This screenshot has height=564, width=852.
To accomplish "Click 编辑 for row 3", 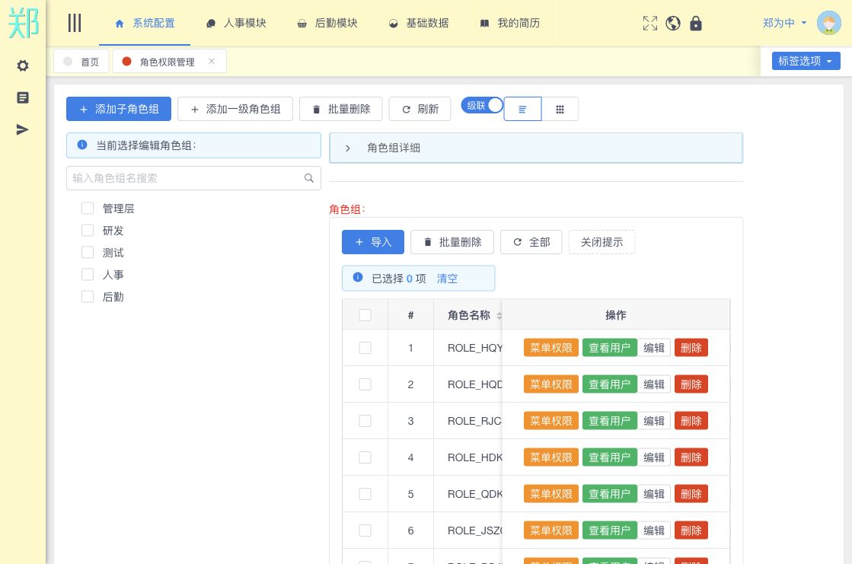I will click(x=654, y=421).
